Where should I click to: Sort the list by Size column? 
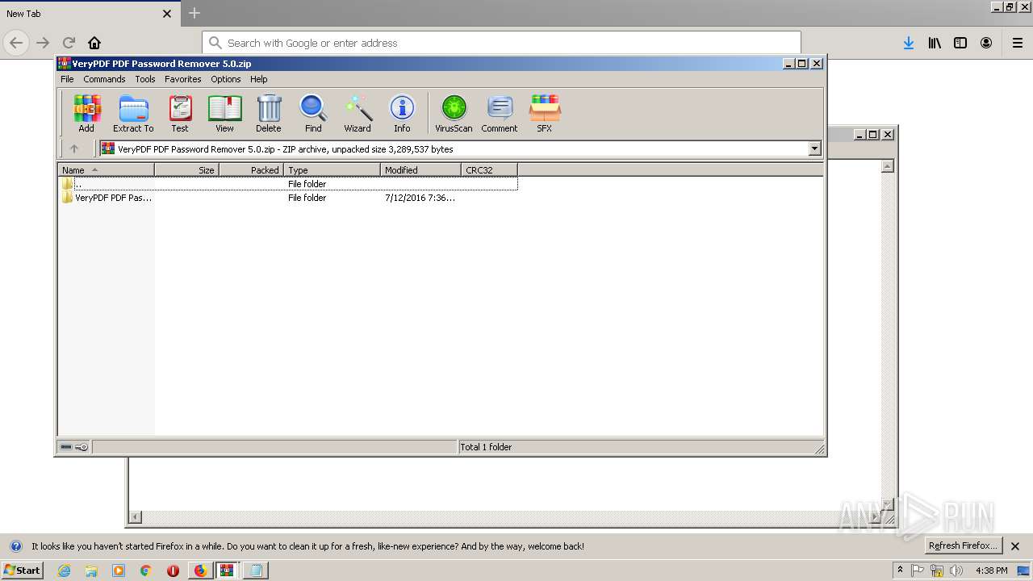click(186, 169)
